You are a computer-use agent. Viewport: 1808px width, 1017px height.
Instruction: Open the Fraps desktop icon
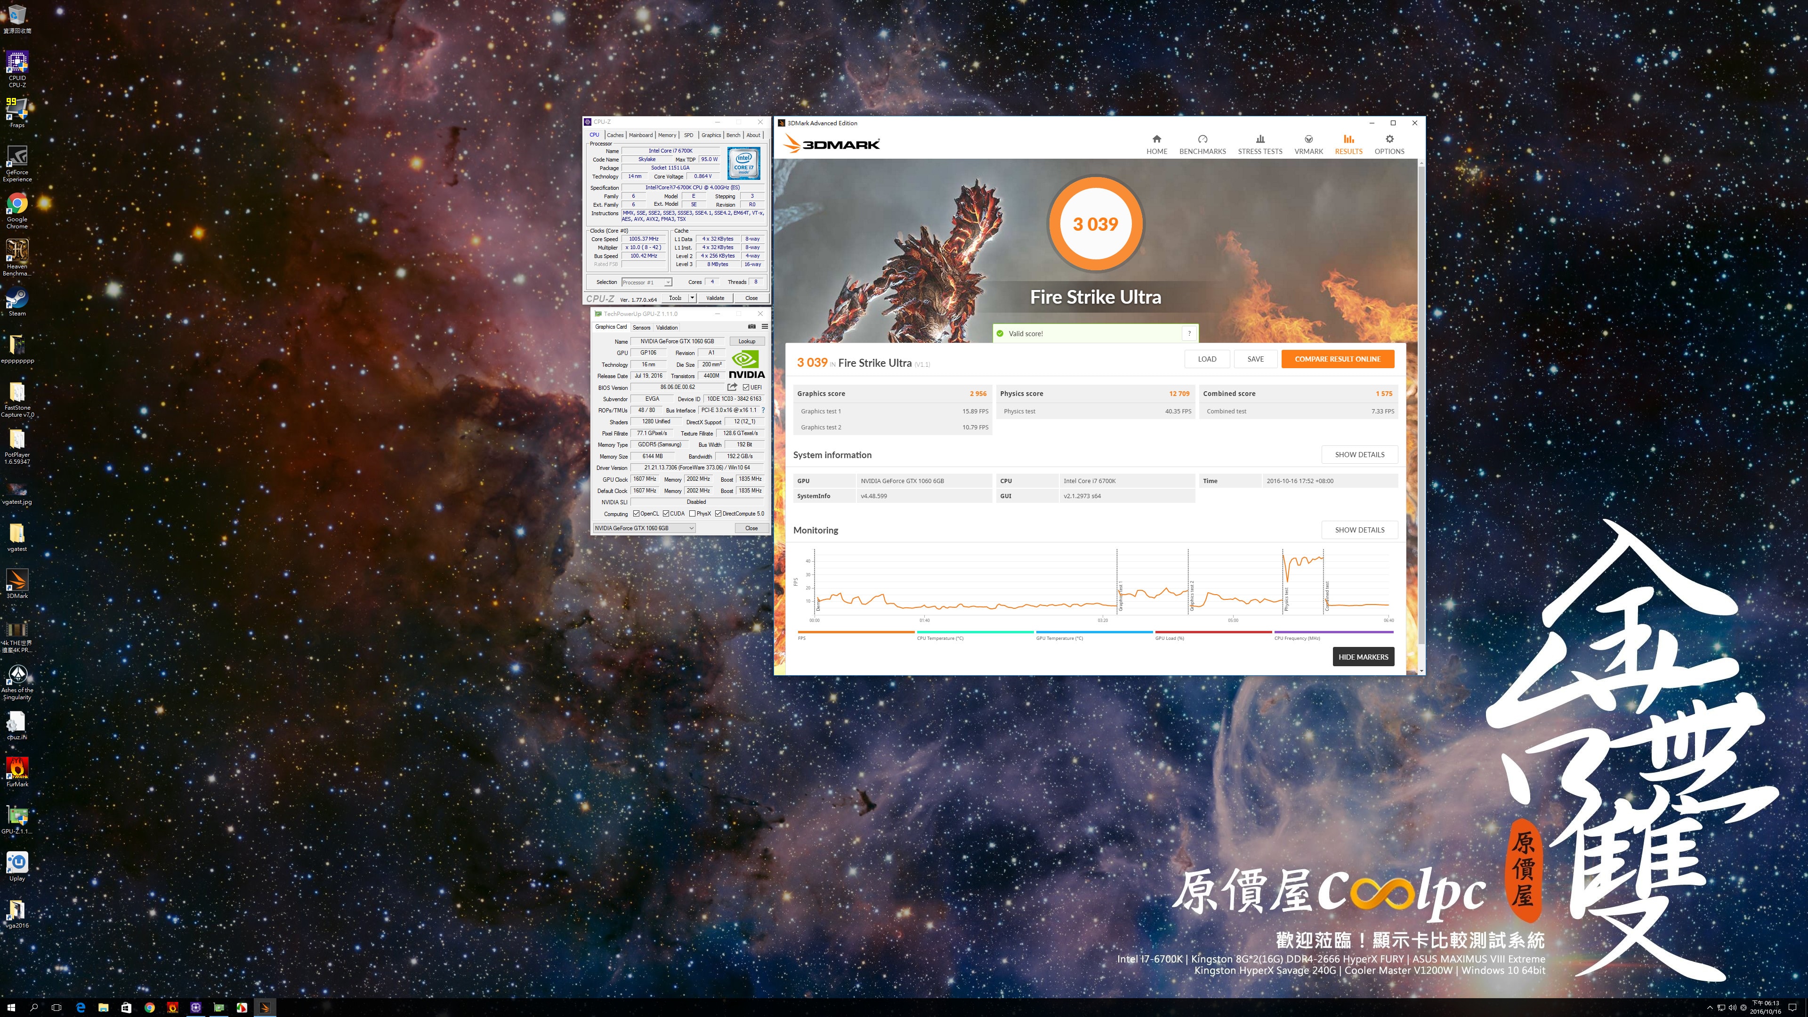coord(17,113)
